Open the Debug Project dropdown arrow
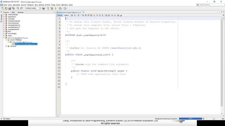 pyautogui.click(x=63, y=8)
